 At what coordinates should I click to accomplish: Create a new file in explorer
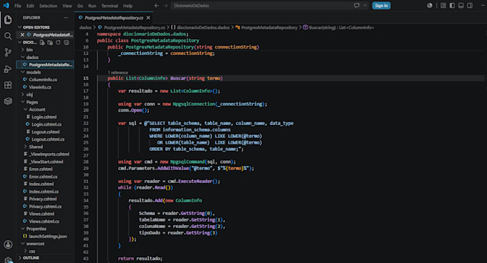pyautogui.click(x=42, y=42)
